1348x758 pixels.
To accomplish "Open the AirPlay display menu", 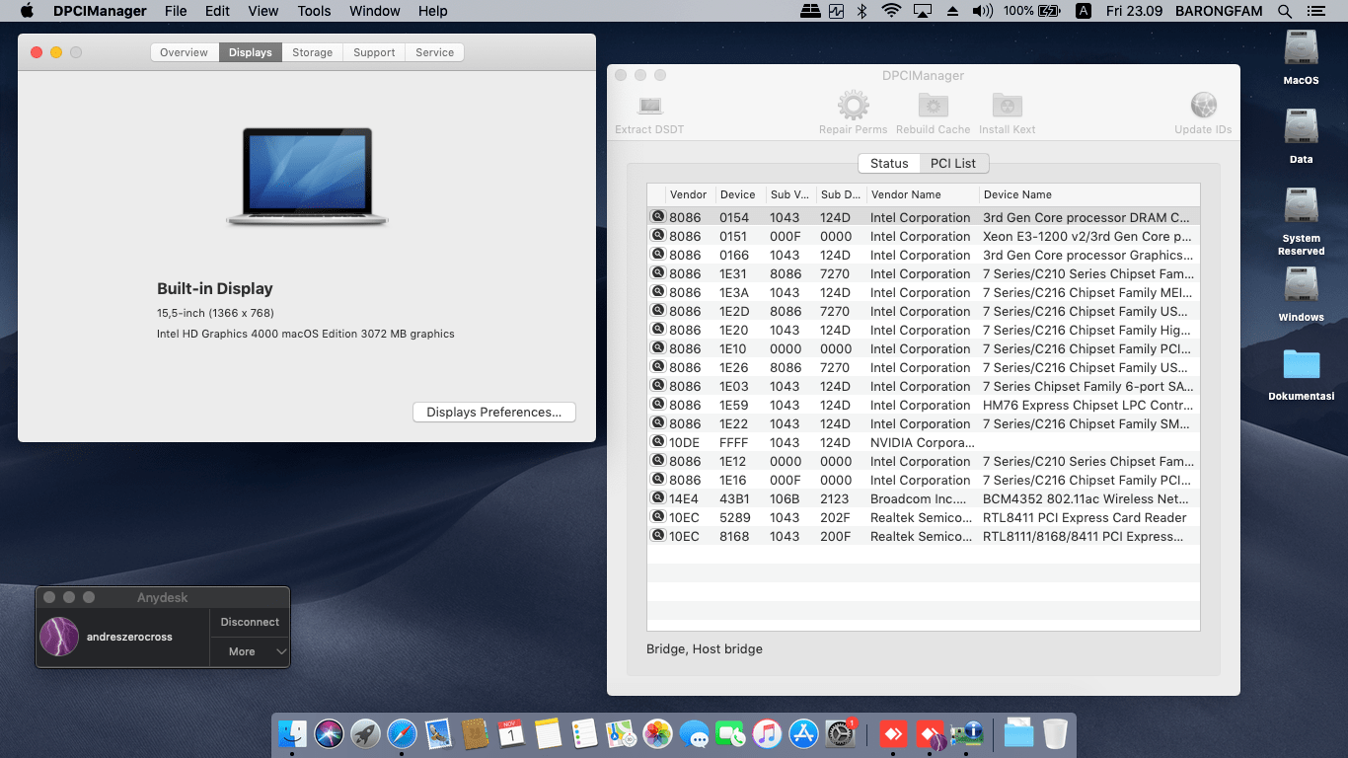I will point(923,11).
